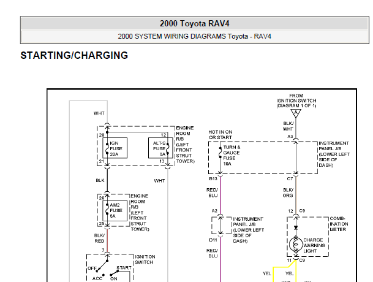Click the '2000 Toyota RAV4' title heading
This screenshot has height=282, width=373.
(194, 23)
